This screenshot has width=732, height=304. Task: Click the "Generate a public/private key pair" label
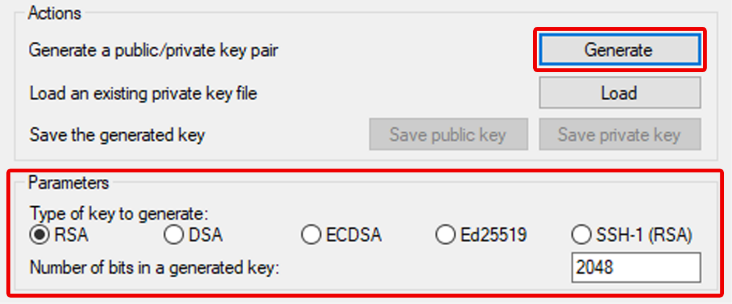[x=153, y=50]
